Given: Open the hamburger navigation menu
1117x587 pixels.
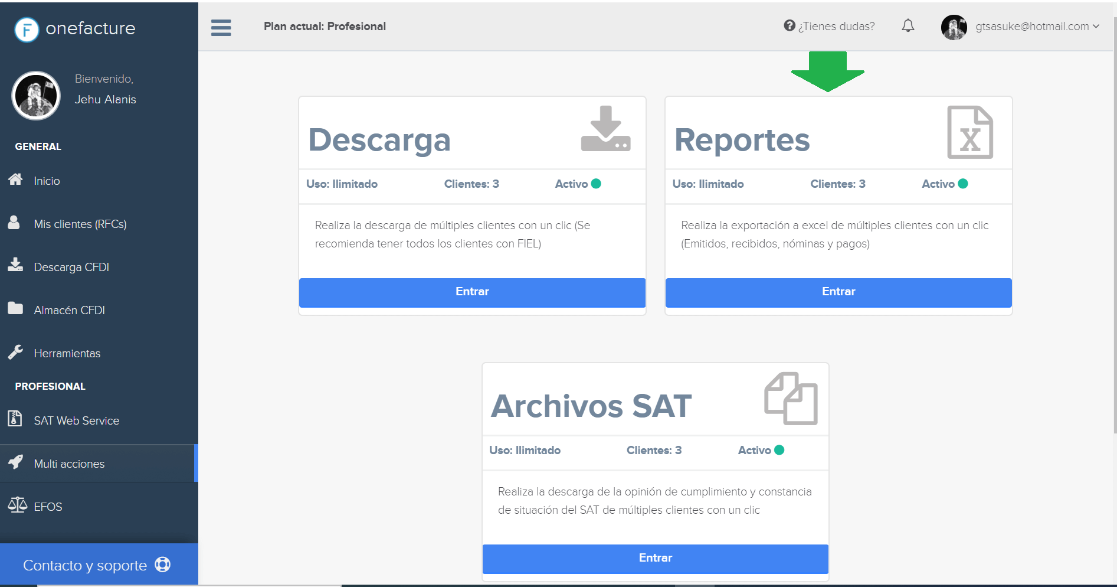Looking at the screenshot, I should (221, 27).
